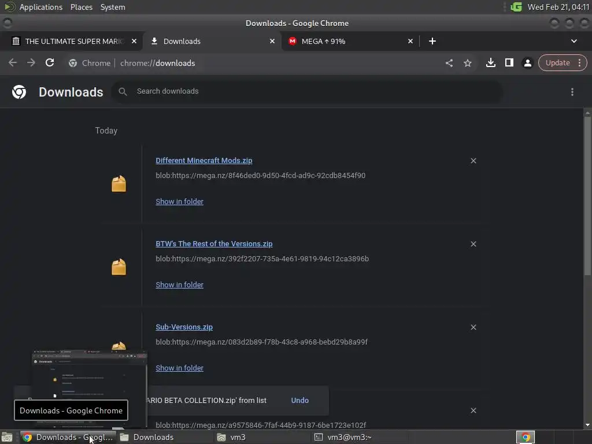The width and height of the screenshot is (592, 444).
Task: Click the clock showing Wed Feb 21
Action: pyautogui.click(x=558, y=7)
